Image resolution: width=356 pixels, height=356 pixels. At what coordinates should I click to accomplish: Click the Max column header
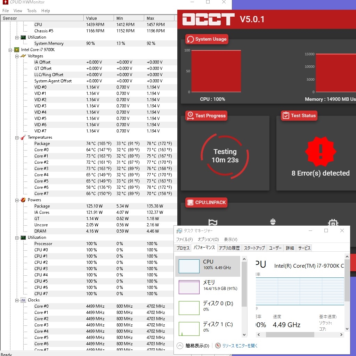(159, 18)
